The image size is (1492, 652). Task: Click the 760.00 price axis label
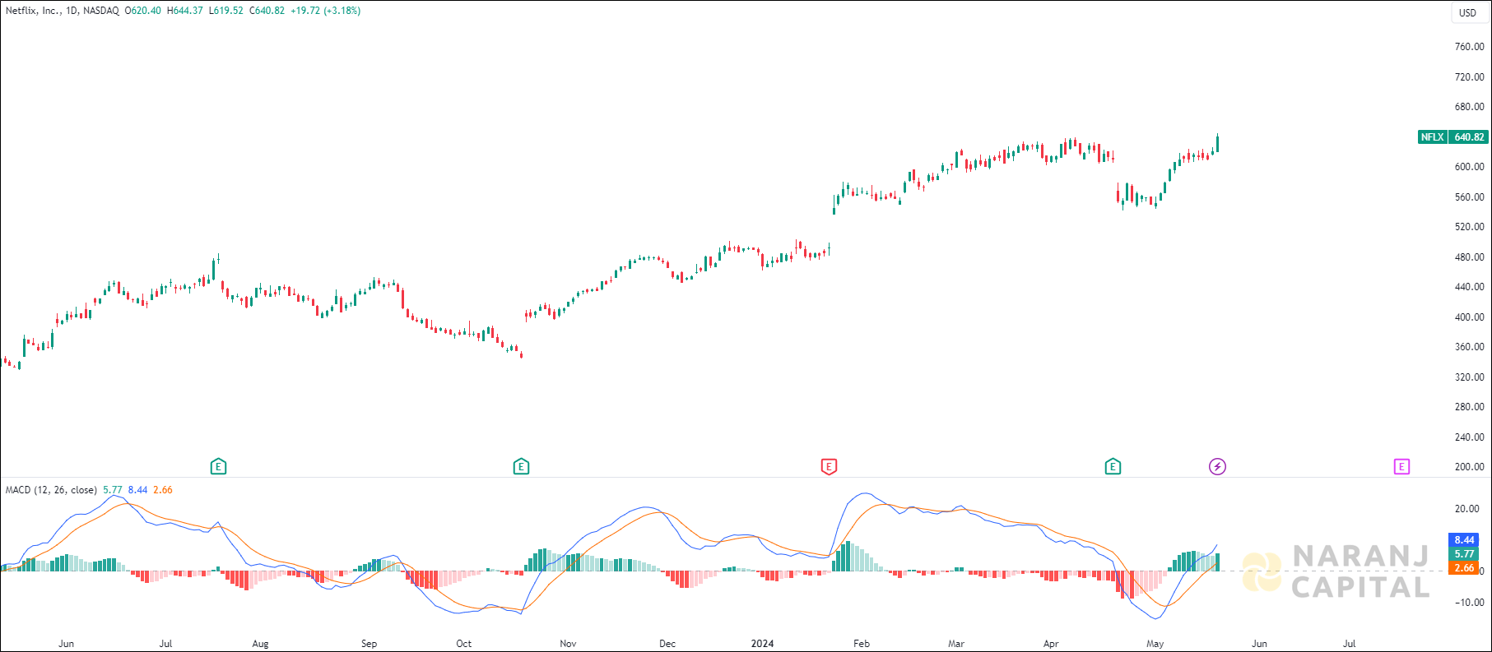click(1469, 47)
